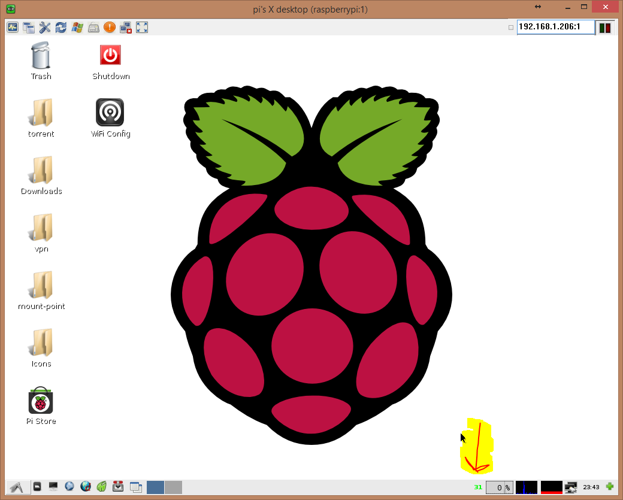623x500 pixels.
Task: Click the 0 % CPU usage monitor
Action: point(500,487)
